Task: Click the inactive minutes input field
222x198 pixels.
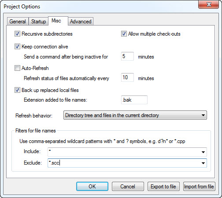Action: (127, 56)
